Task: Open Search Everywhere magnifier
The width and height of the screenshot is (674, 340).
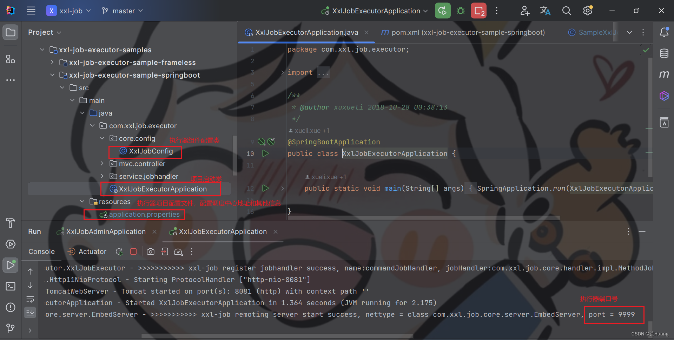Action: click(567, 11)
